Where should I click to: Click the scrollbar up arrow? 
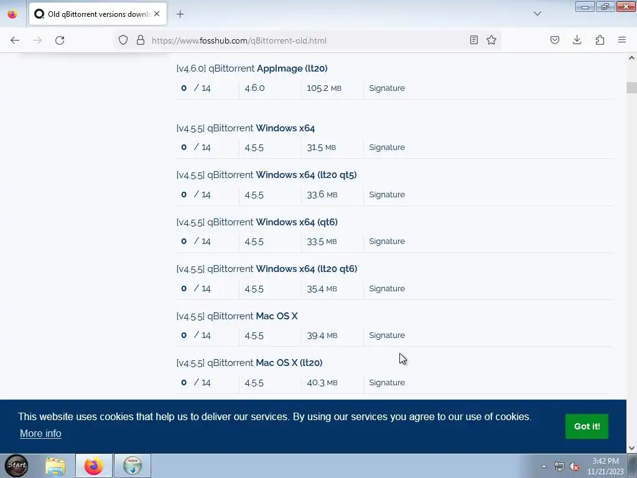click(631, 58)
